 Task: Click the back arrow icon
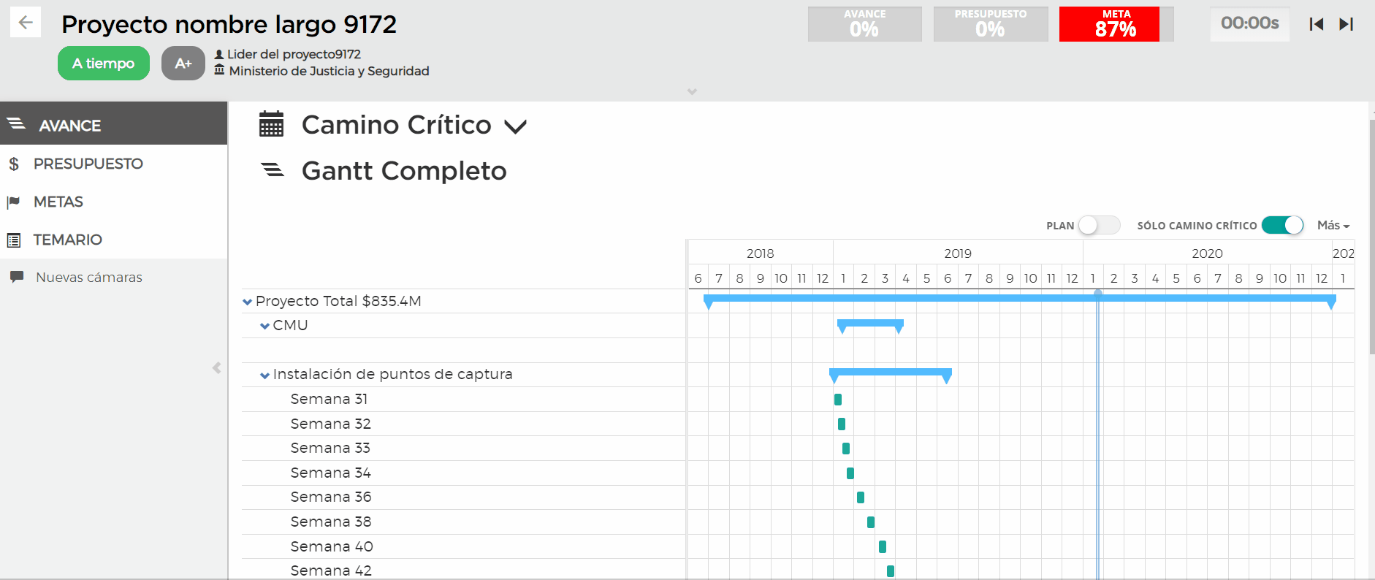coord(26,23)
